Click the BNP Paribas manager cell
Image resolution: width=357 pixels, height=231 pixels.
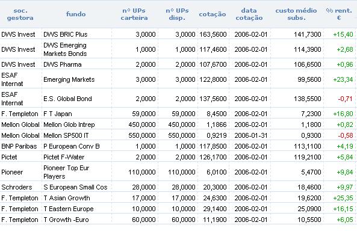click(19, 146)
